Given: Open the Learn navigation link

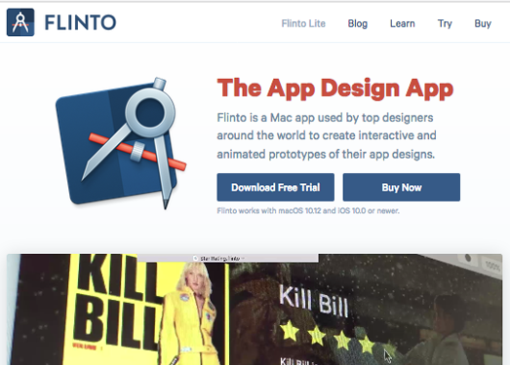Looking at the screenshot, I should pos(403,23).
